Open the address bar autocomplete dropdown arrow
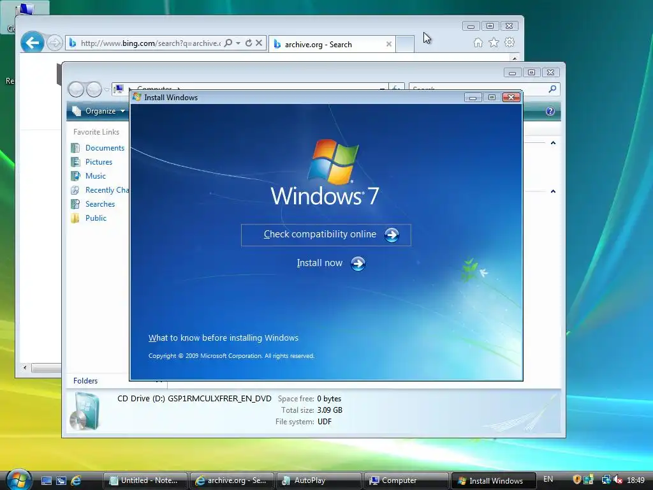This screenshot has height=490, width=653. click(238, 43)
